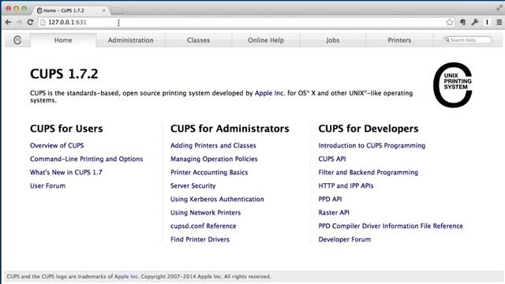The height and width of the screenshot is (284, 505).
Task: Read What's New in CUPS 1.7
Action: point(66,172)
